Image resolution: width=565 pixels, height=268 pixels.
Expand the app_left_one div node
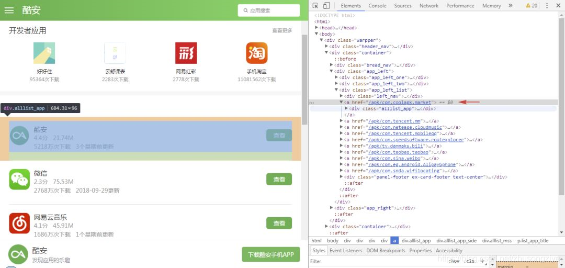pos(336,77)
